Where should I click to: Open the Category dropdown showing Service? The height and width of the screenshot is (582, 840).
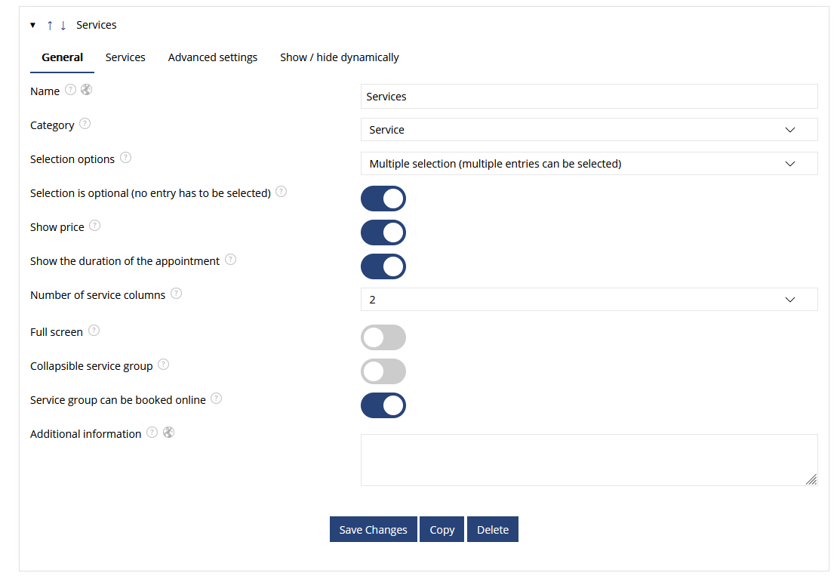pos(589,130)
